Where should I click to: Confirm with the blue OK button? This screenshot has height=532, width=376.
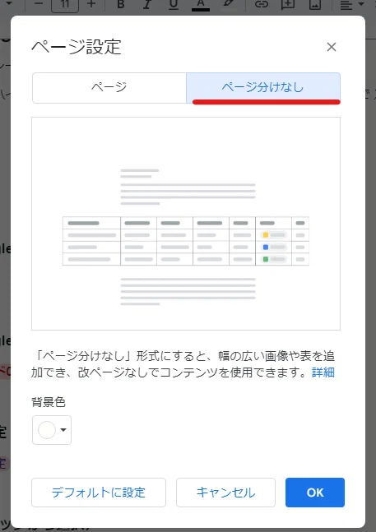tap(315, 493)
